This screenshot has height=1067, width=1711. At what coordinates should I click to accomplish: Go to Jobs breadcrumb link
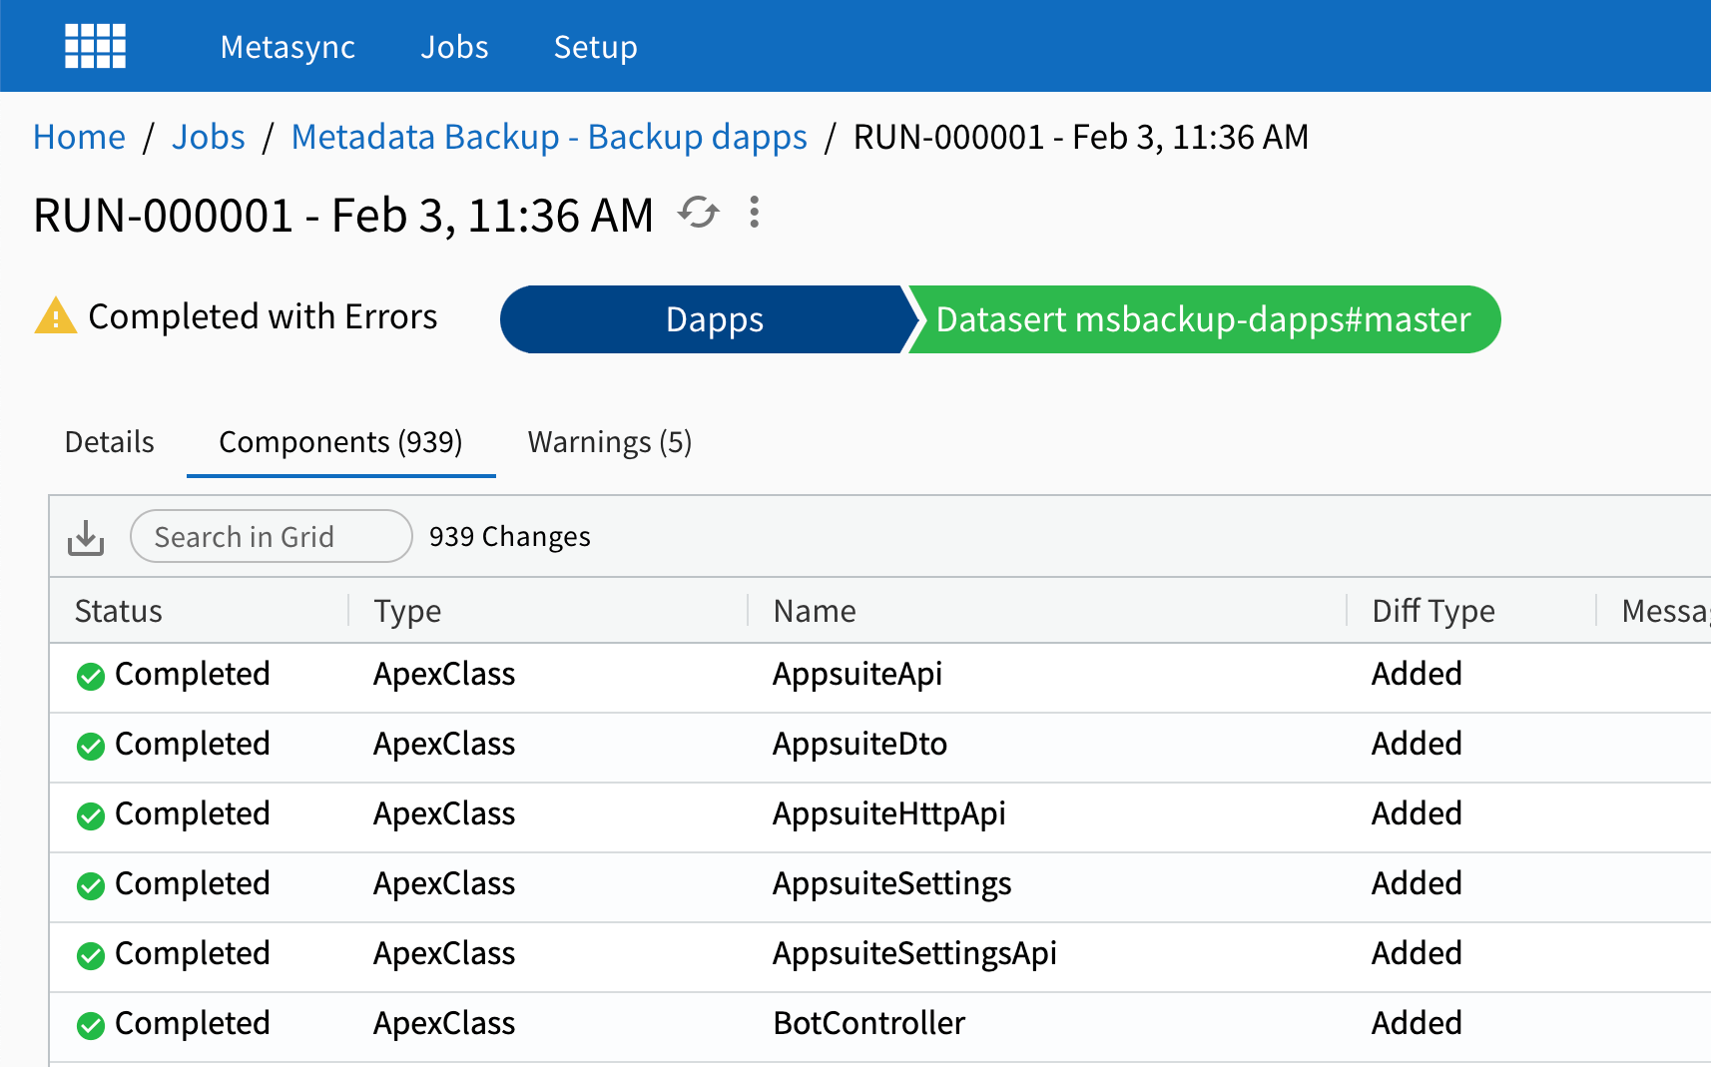pos(209,137)
